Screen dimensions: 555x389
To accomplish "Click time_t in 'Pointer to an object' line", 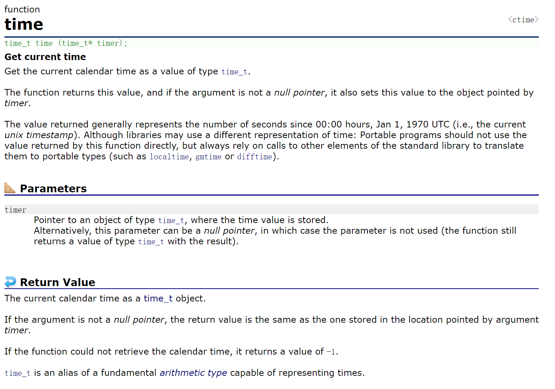I will pyautogui.click(x=171, y=221).
